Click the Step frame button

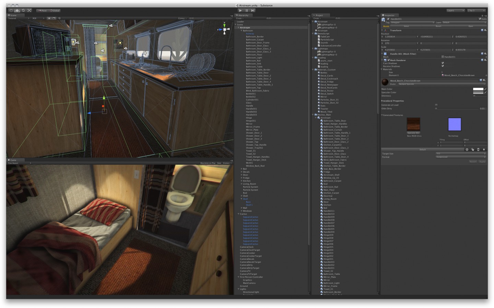[253, 10]
